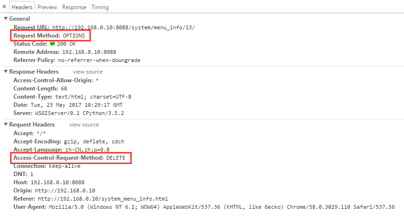View source of Response Headers

[x=88, y=72]
